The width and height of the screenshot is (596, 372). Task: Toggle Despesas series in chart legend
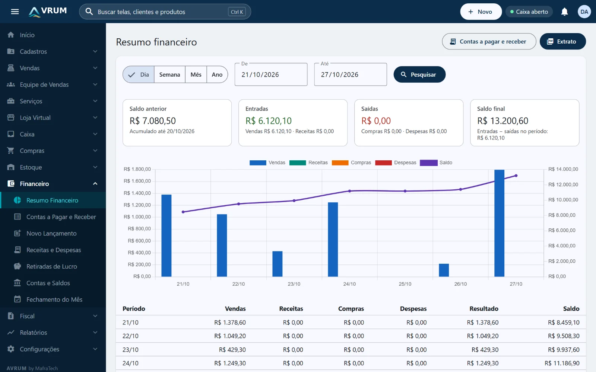point(396,163)
